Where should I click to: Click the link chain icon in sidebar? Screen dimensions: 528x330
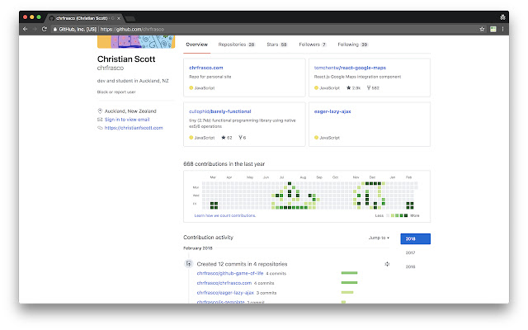[x=100, y=128]
